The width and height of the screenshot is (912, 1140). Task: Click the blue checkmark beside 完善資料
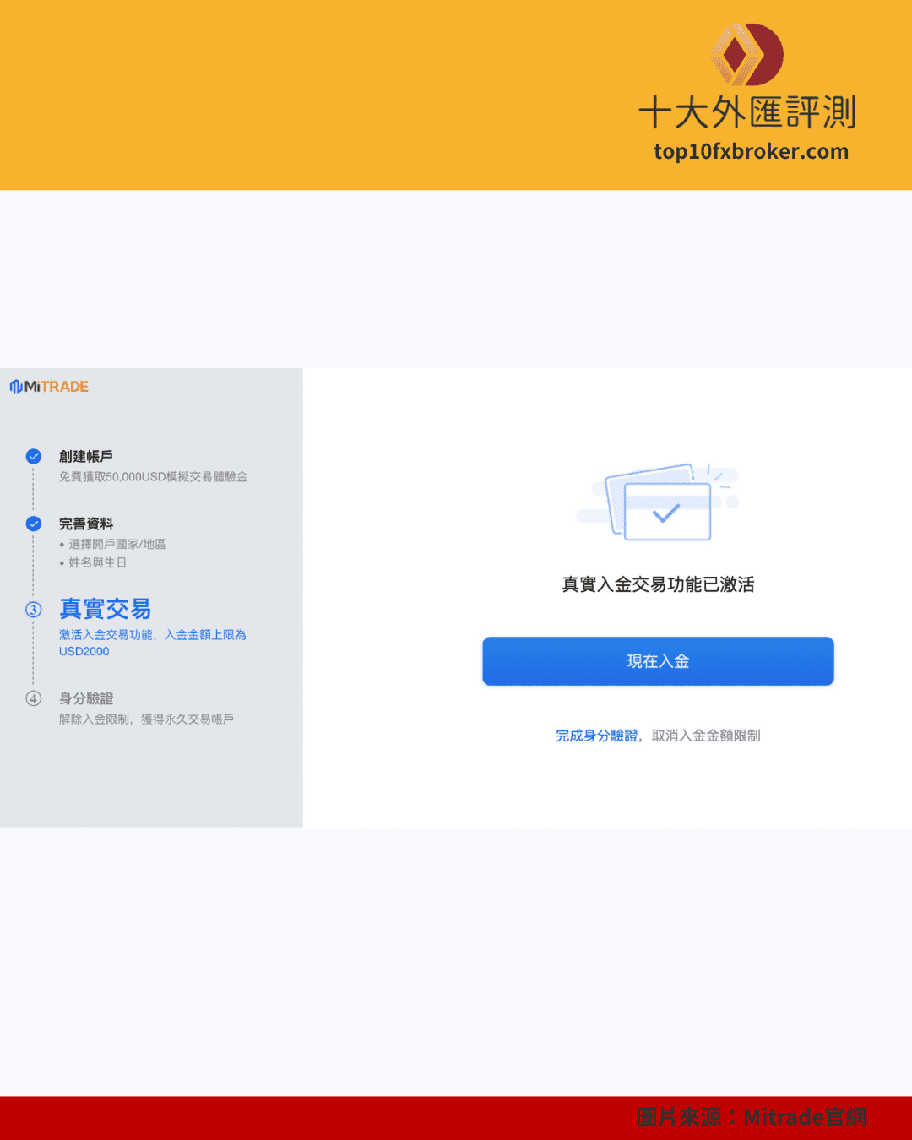33,524
